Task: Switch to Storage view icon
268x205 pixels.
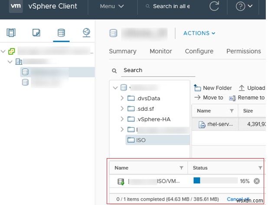Action: (x=61, y=33)
